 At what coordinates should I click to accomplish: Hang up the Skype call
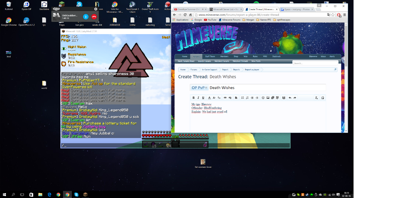click(94, 17)
